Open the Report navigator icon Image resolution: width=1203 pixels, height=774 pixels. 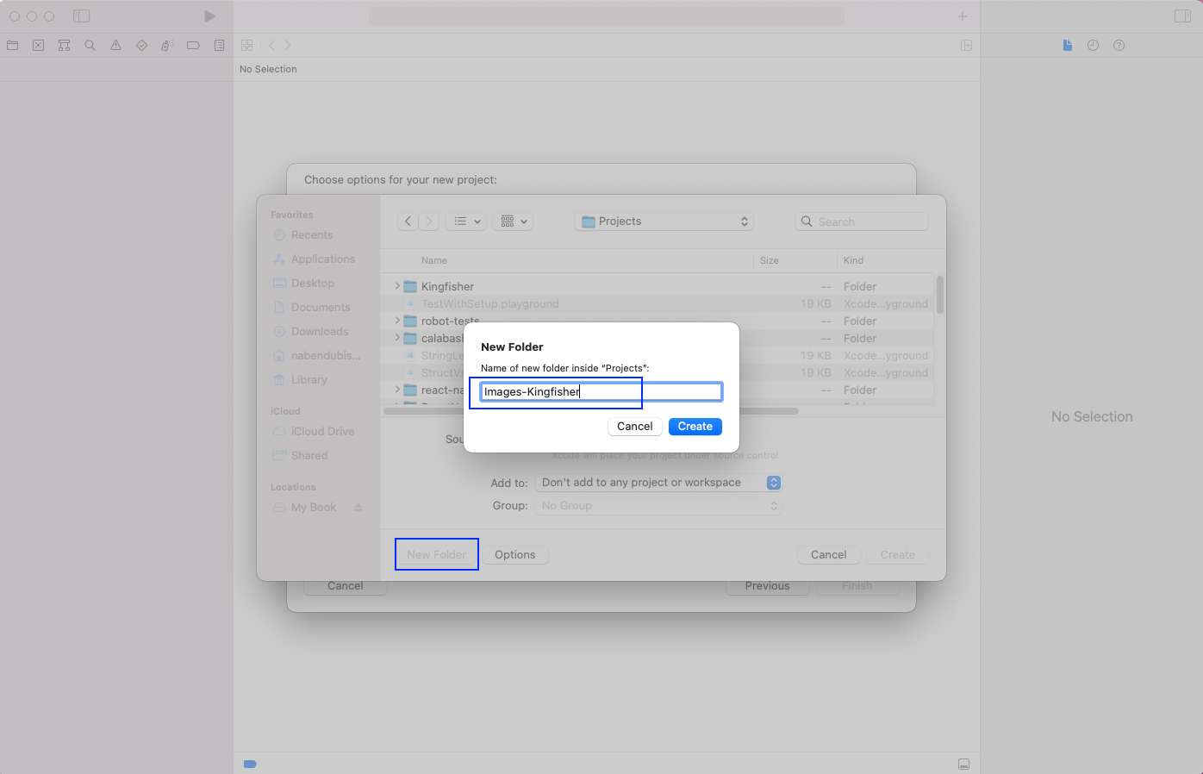coord(220,46)
